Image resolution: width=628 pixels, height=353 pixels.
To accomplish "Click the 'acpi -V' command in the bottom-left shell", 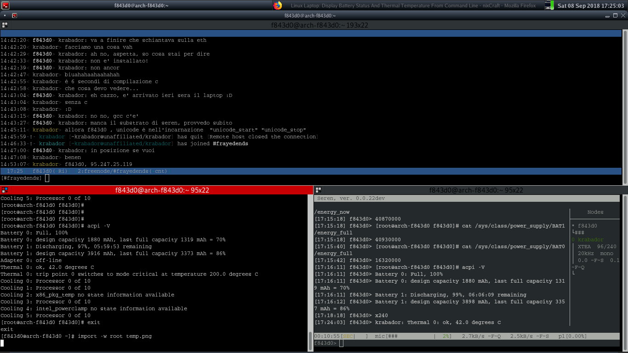I will (98, 226).
